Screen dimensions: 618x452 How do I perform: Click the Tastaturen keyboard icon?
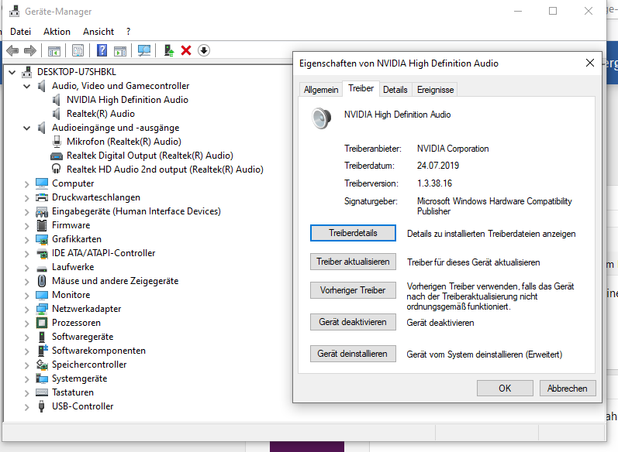(x=42, y=392)
